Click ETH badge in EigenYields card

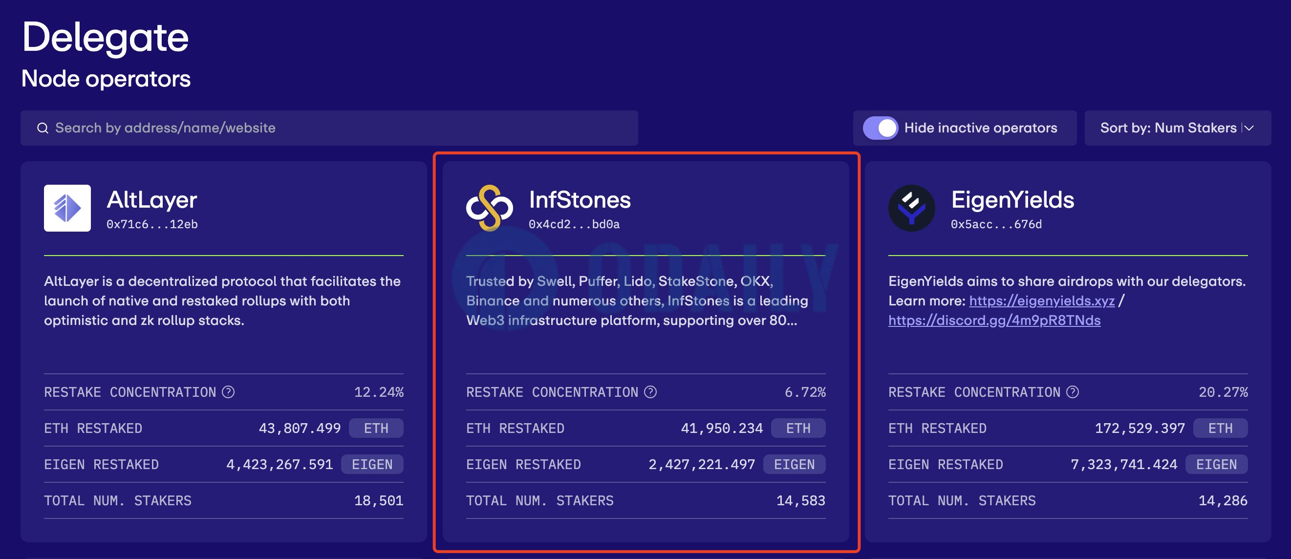click(1221, 428)
